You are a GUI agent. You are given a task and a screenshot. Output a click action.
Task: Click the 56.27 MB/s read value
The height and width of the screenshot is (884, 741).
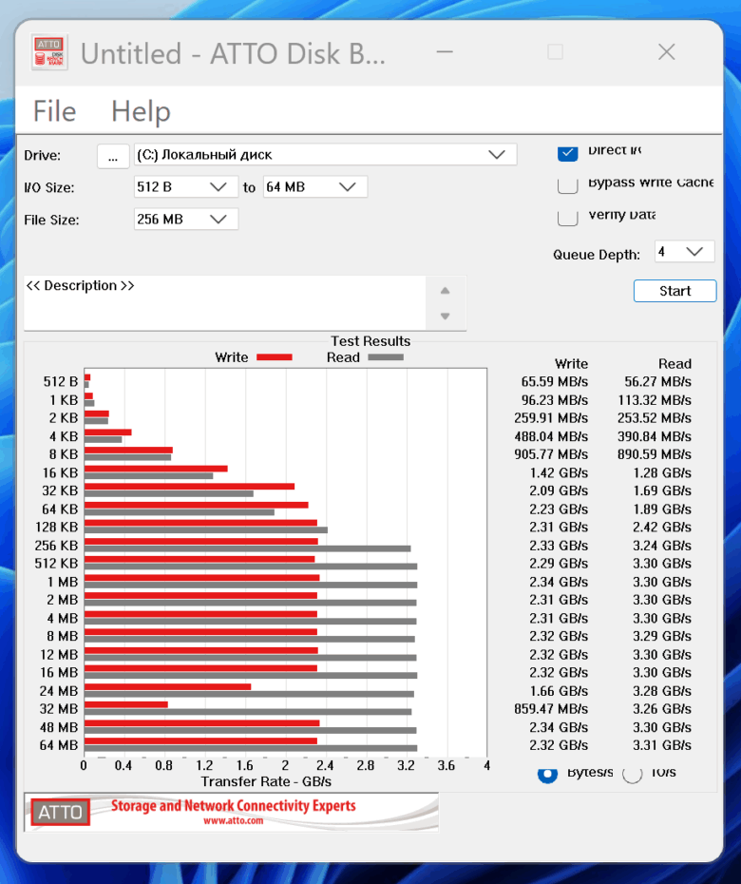657,382
